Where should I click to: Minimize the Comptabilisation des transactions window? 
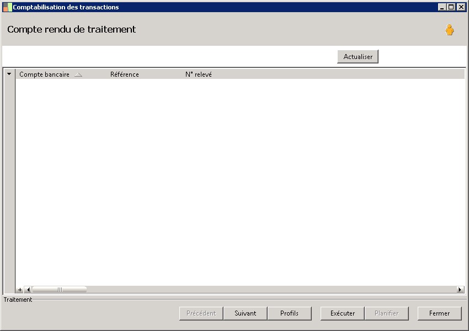pos(442,7)
